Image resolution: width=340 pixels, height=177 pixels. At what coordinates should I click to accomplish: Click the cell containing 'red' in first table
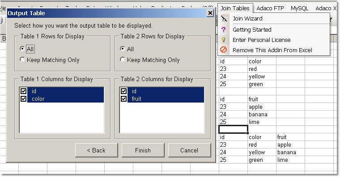coord(262,69)
